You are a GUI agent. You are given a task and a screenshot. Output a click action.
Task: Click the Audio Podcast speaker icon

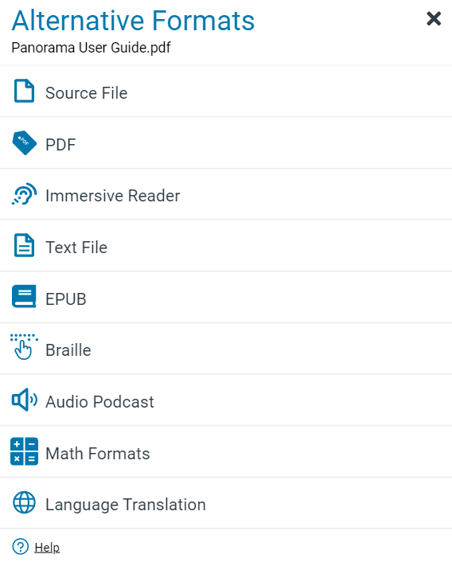pos(24,400)
